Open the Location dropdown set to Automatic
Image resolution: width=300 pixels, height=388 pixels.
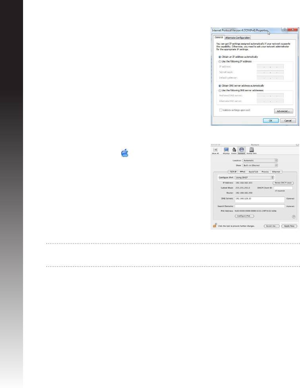(260, 160)
